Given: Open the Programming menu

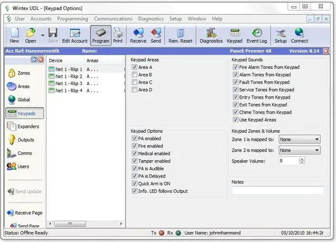Looking at the screenshot, I should pos(72,18).
